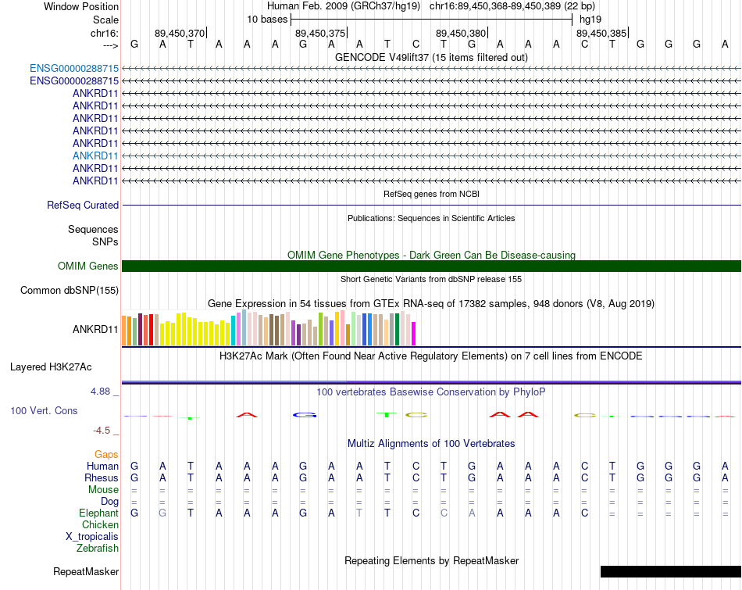Click the 89,450,385 coordinate marker
Viewport: 742px width, 590px height.
(x=601, y=33)
